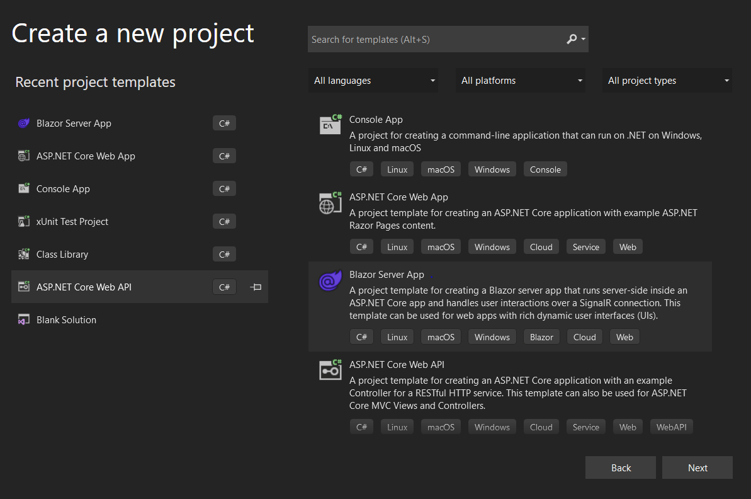Expand the All platforms filter
Image resolution: width=751 pixels, height=499 pixels.
(521, 80)
